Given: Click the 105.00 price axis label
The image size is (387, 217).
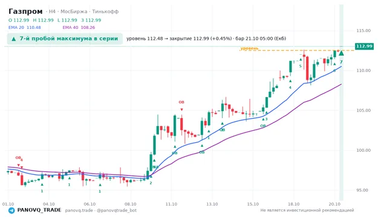Looking at the screenshot, I should tap(363, 110).
